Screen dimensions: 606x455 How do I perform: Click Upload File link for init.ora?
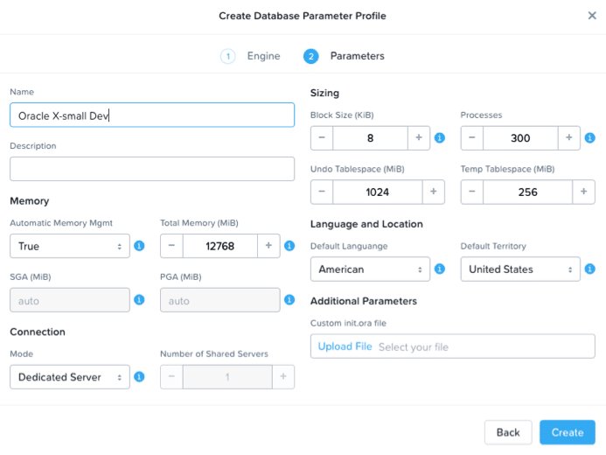point(345,346)
